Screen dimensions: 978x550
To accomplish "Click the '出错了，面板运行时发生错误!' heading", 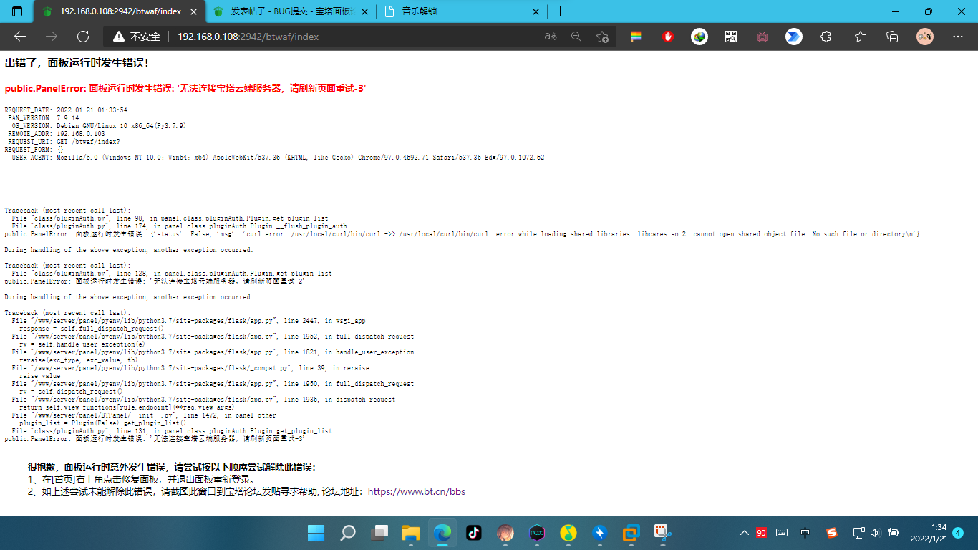I will (77, 63).
